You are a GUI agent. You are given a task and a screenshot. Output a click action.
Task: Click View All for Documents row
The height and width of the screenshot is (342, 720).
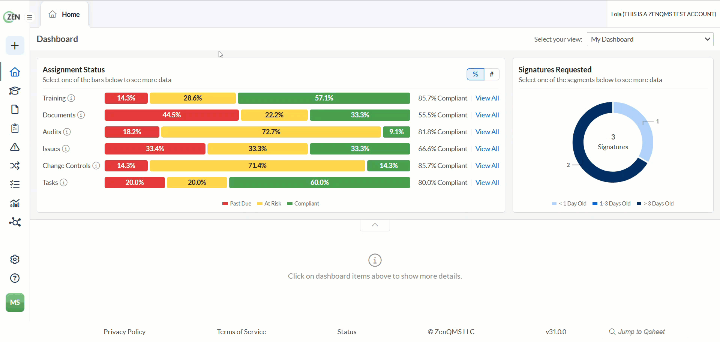coord(487,115)
